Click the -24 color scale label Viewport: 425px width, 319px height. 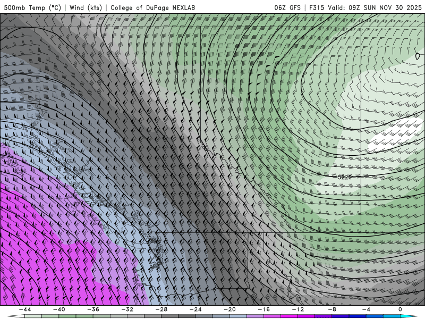(195, 309)
